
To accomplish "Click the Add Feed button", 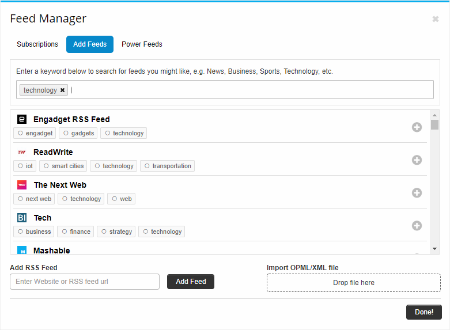I will tap(191, 282).
